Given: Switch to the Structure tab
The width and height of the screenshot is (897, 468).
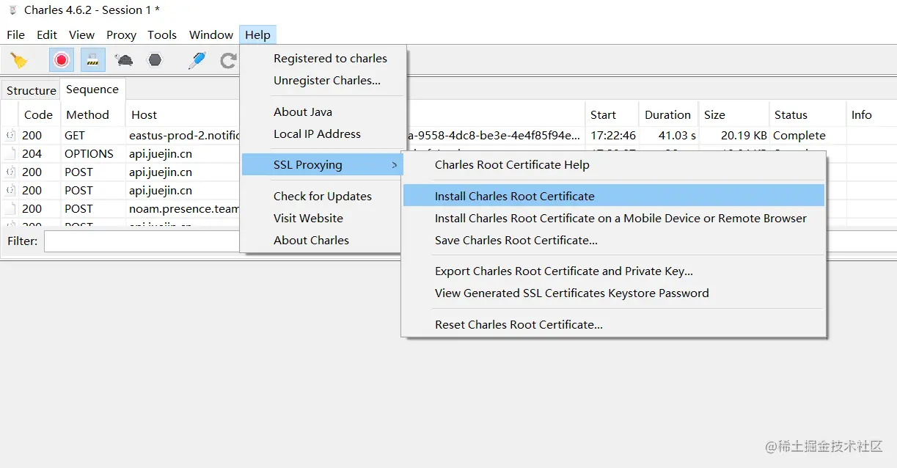Looking at the screenshot, I should [32, 90].
